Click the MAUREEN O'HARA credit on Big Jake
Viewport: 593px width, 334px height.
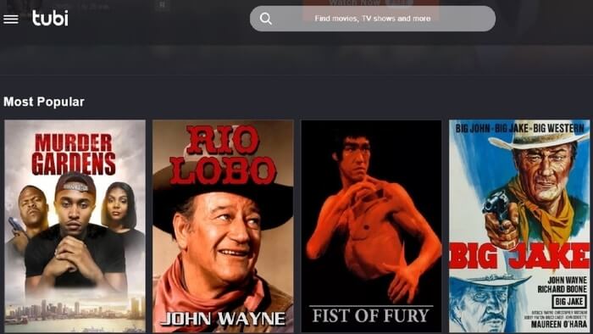tap(558, 324)
